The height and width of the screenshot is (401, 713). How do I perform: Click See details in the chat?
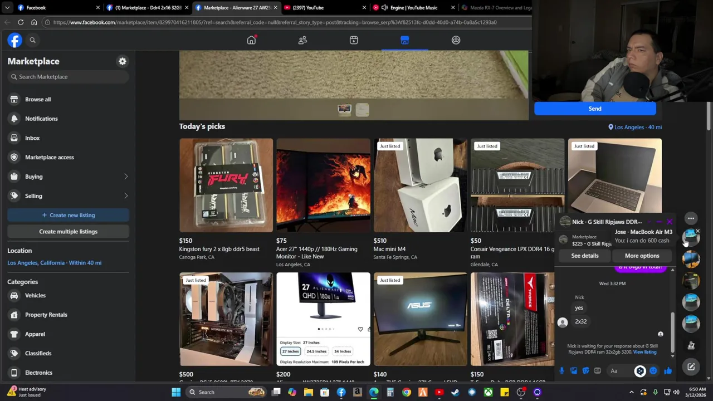585,256
